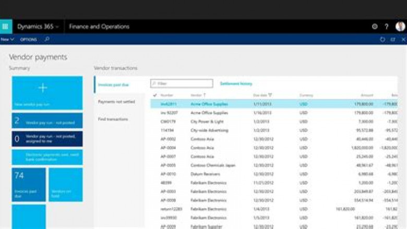
Task: Switch to Find transactions tab
Action: coord(113,119)
